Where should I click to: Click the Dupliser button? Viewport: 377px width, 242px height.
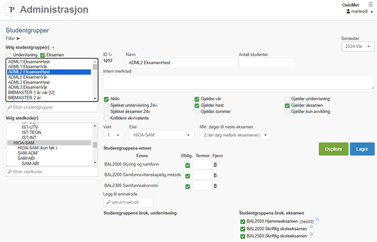coord(333,149)
